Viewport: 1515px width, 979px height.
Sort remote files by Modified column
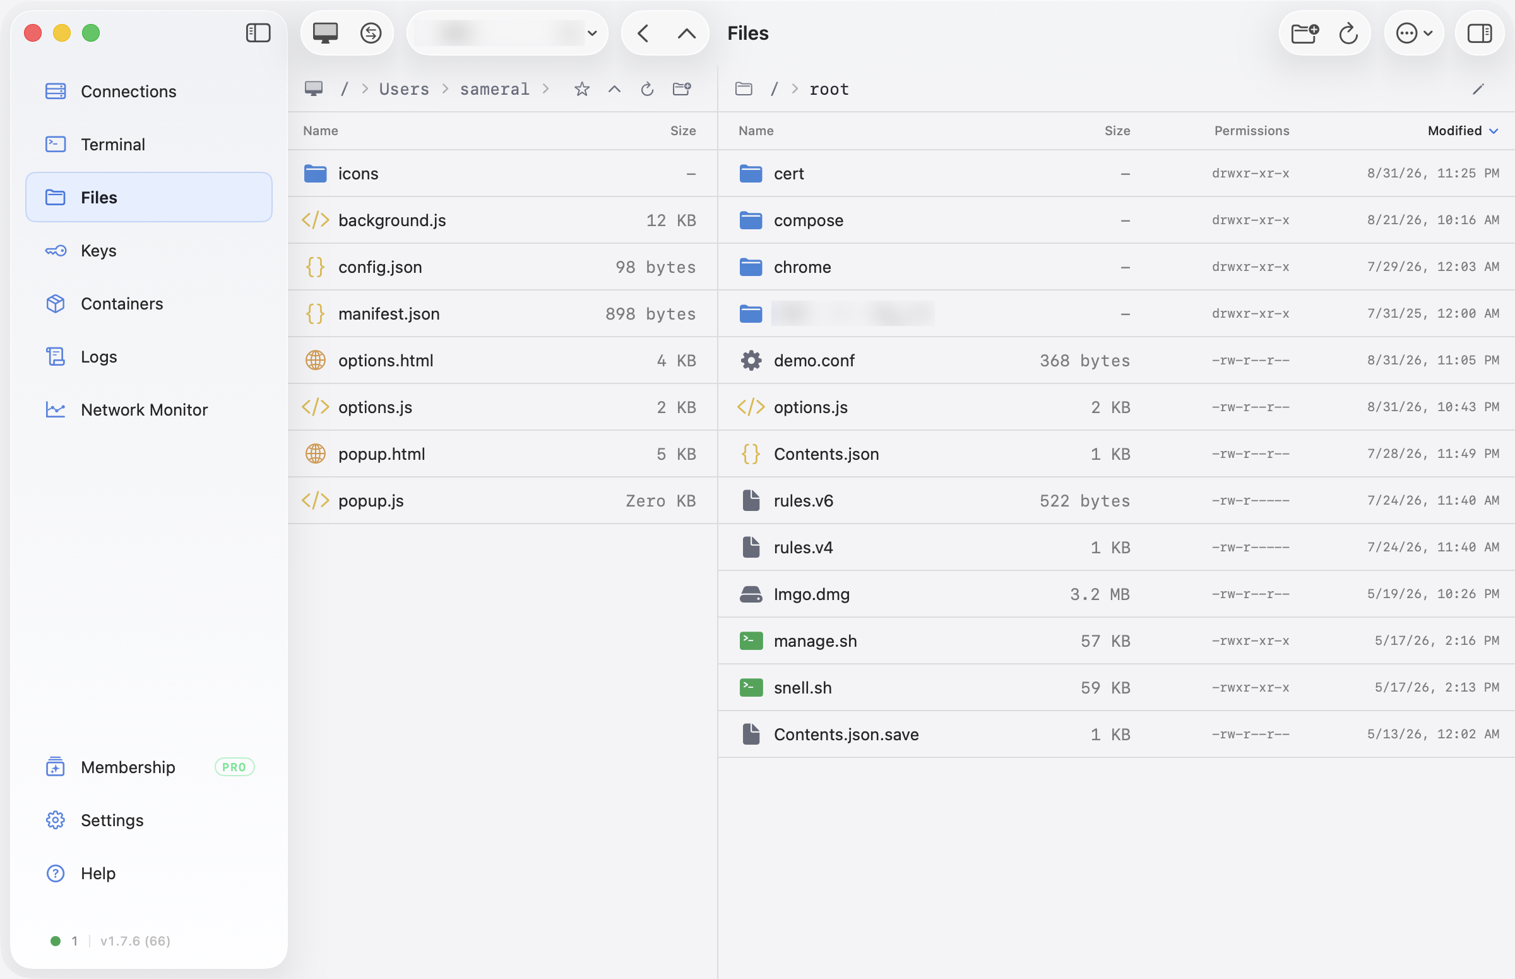point(1462,130)
